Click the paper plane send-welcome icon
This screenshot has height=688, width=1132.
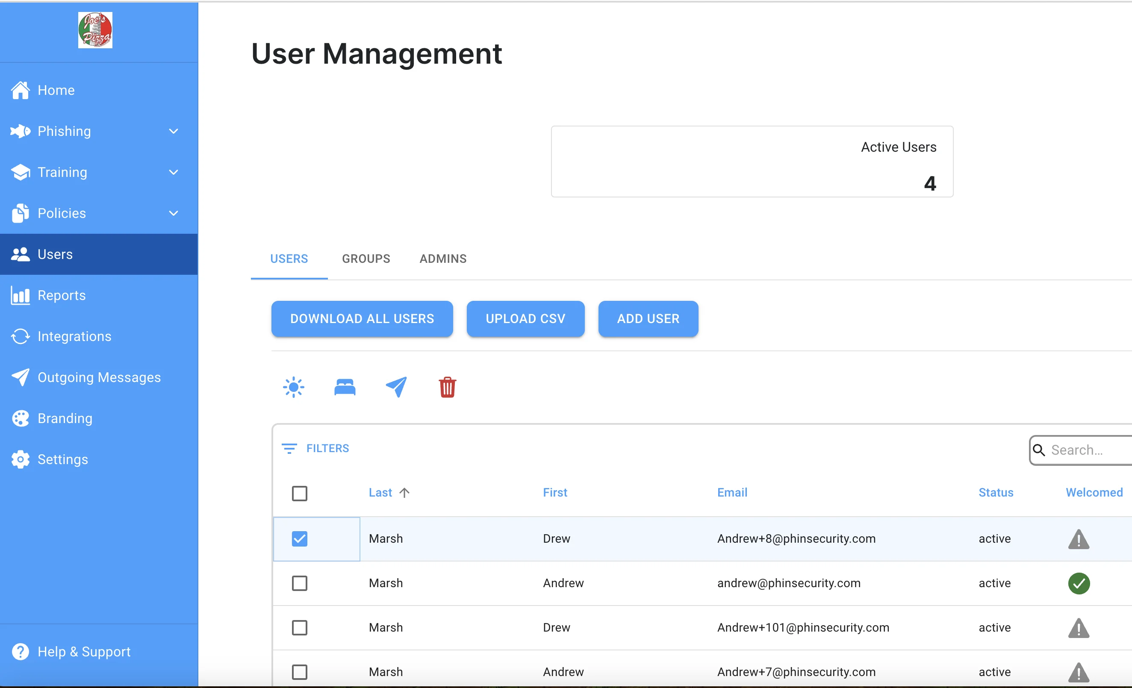coord(396,387)
